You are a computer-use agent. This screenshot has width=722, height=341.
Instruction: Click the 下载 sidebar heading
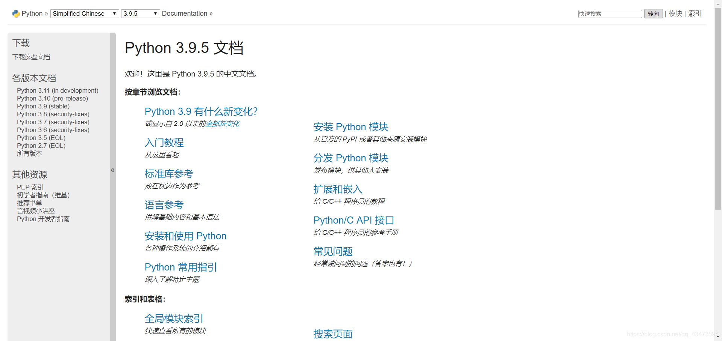pyautogui.click(x=21, y=43)
